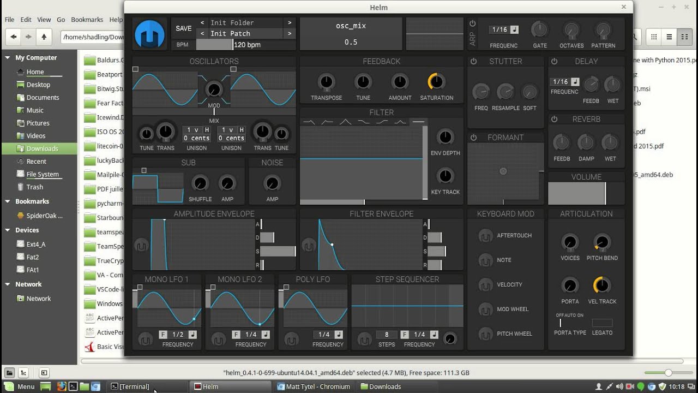Image resolution: width=698 pixels, height=393 pixels.
Task: Click Poly LFO modulation source icon
Action: tap(291, 340)
